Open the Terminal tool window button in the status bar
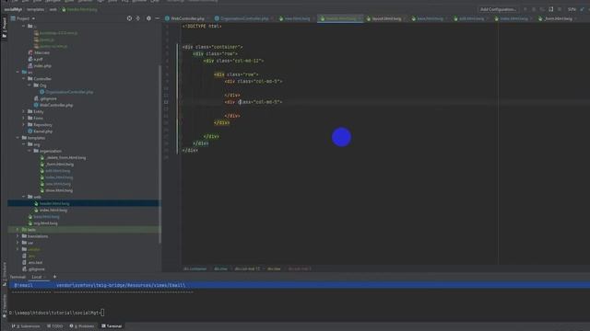 pos(112,326)
